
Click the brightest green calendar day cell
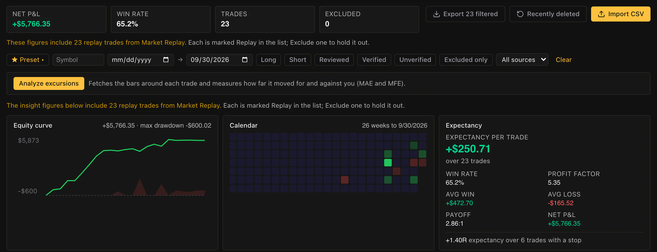tap(388, 163)
